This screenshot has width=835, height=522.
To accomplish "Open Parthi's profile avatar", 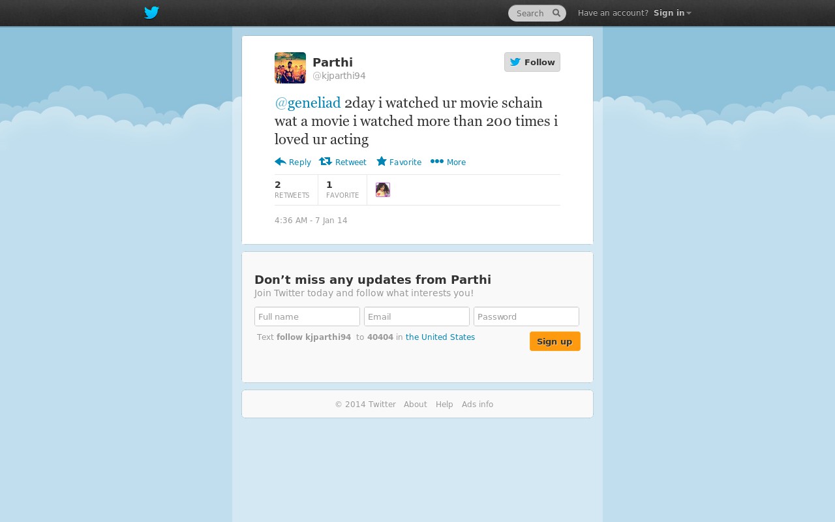I will [290, 68].
